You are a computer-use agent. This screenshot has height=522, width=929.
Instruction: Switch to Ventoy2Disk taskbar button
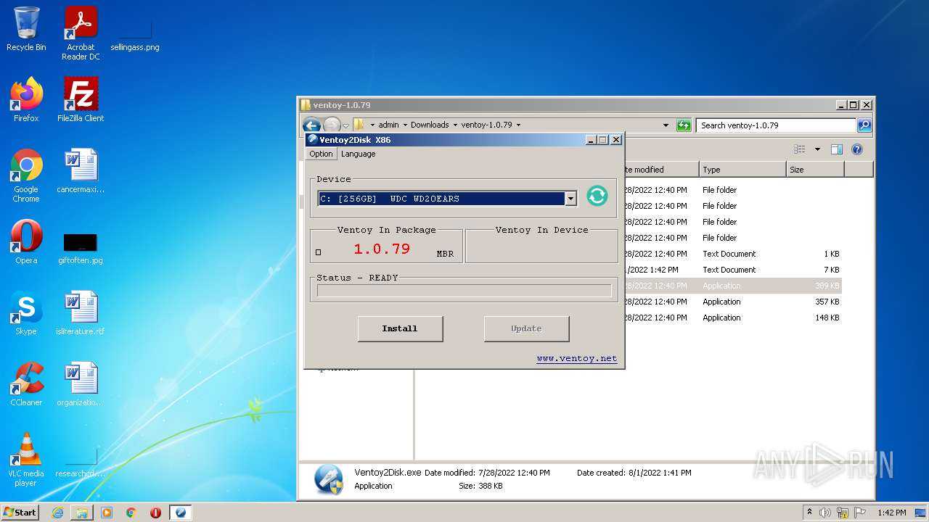[181, 513]
